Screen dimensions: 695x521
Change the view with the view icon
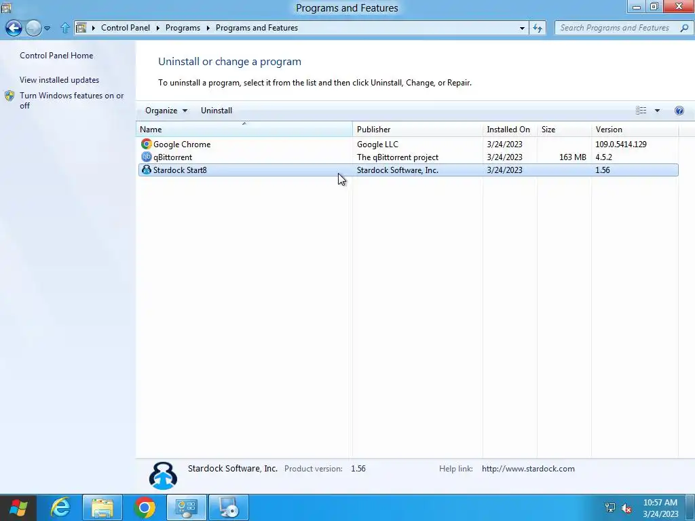click(641, 111)
